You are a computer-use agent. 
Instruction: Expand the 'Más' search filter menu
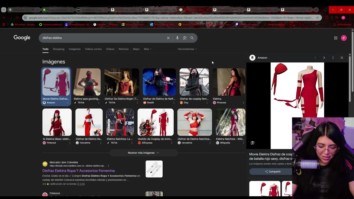(148, 49)
